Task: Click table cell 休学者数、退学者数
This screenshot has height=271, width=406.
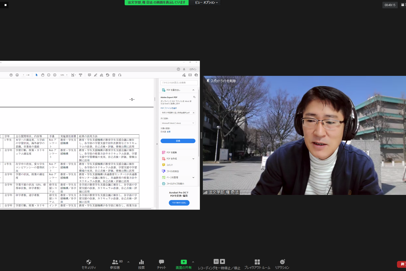Action: pyautogui.click(x=28, y=195)
